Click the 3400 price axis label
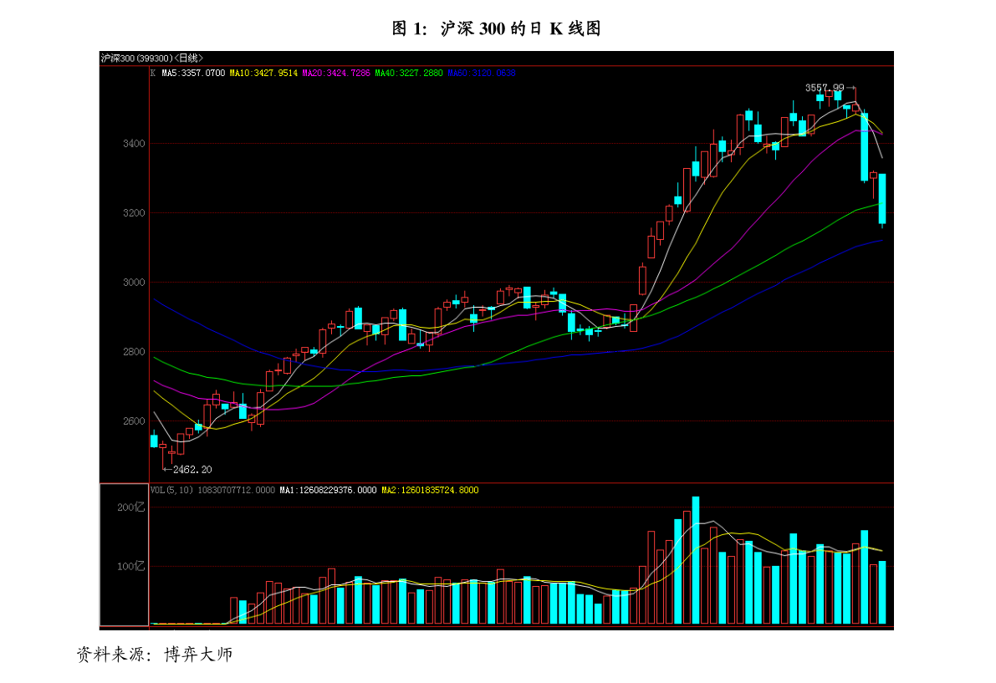996x683 pixels. (x=134, y=144)
